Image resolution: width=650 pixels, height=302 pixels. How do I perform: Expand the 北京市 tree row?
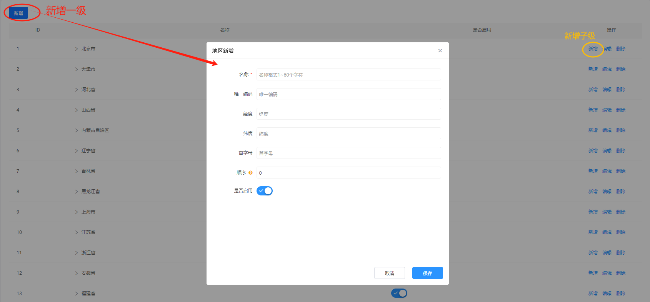point(77,49)
